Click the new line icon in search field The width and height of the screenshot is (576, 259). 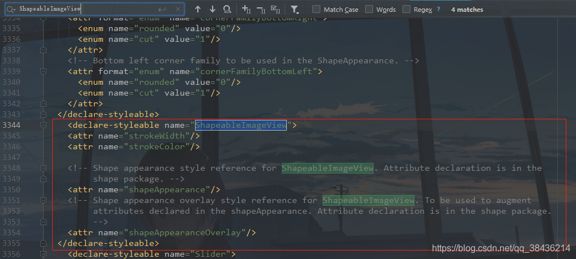pyautogui.click(x=162, y=9)
